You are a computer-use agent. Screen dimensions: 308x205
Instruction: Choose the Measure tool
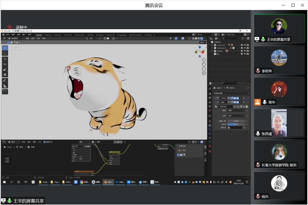5,86
